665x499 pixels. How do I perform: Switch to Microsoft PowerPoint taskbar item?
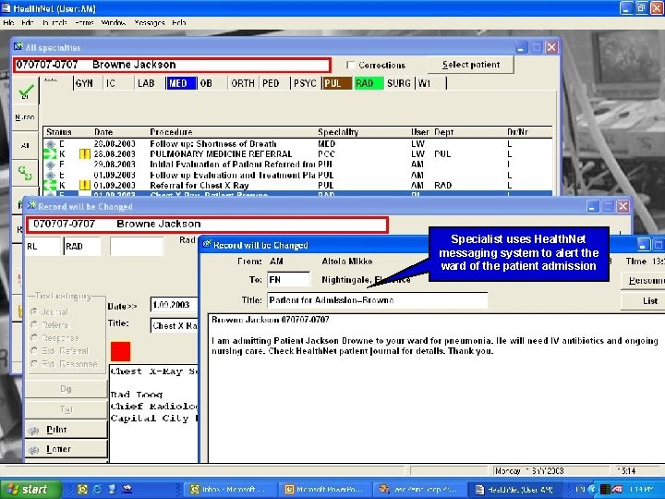(x=324, y=489)
